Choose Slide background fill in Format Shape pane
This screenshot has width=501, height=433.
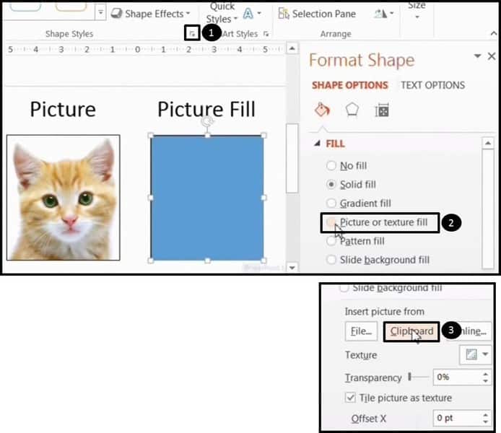click(378, 260)
